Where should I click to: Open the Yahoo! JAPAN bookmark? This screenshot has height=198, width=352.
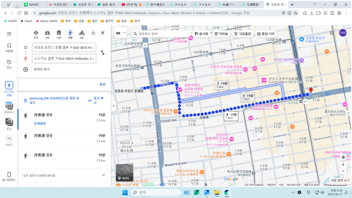tap(46, 21)
